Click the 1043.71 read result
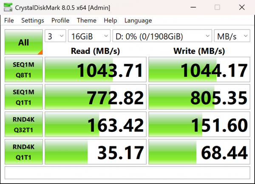The height and width of the screenshot is (184, 255). (x=96, y=70)
